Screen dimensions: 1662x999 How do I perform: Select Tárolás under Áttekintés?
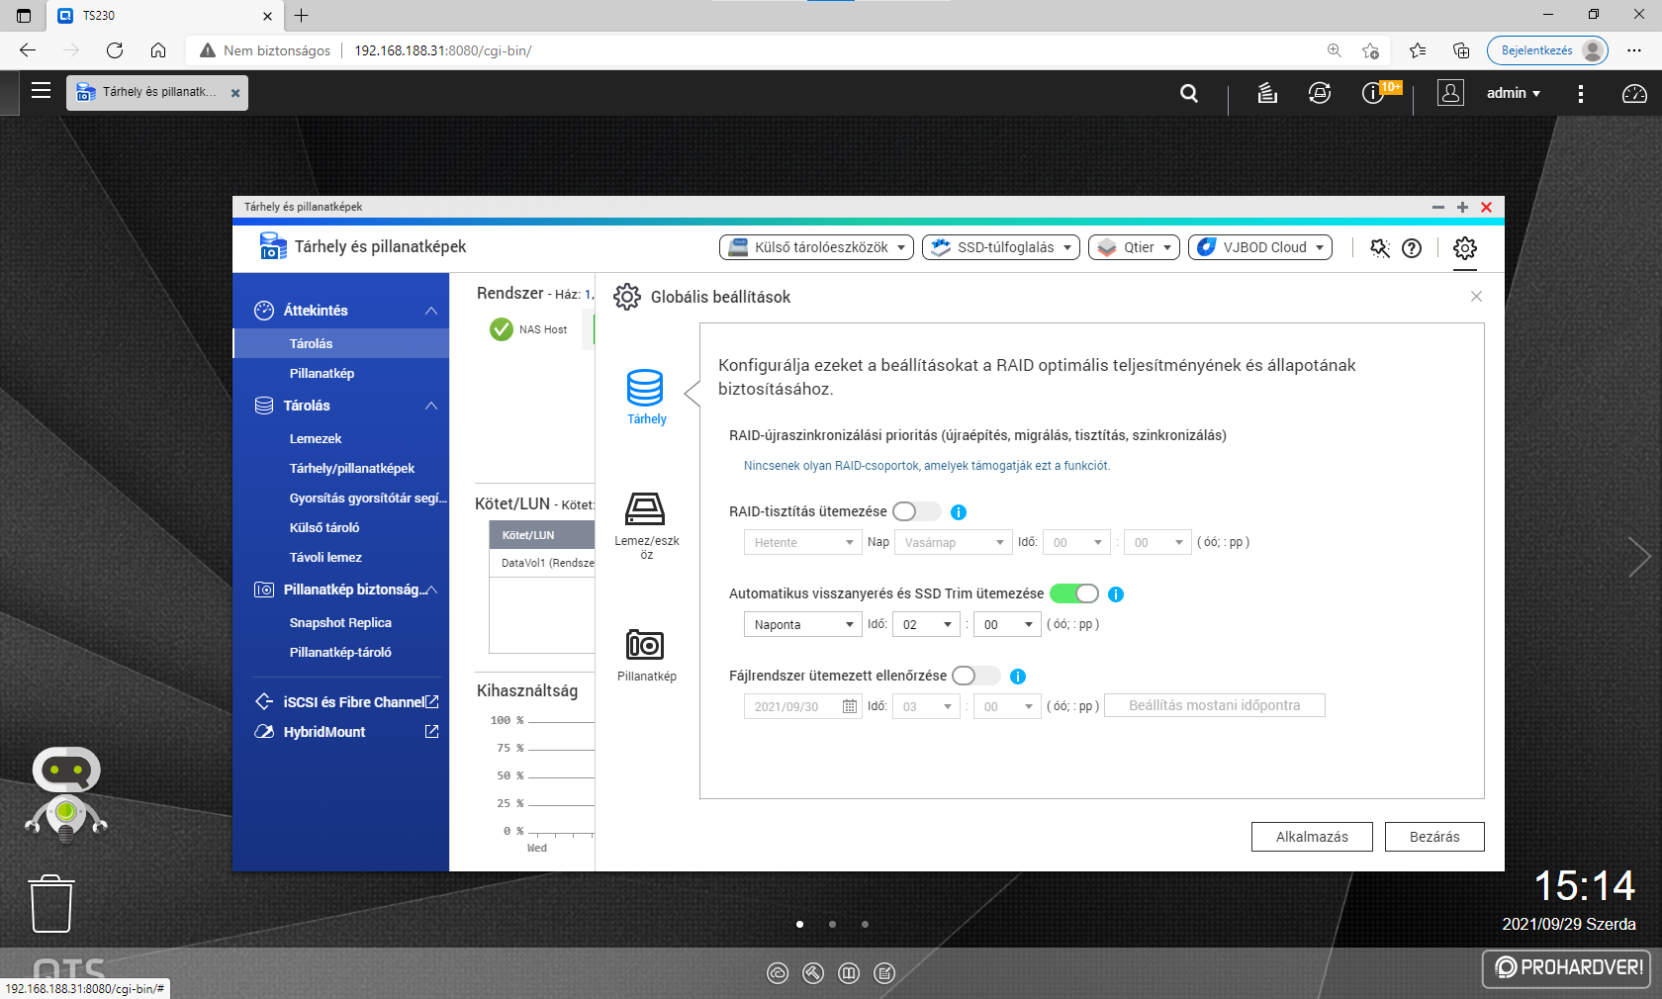[x=341, y=343]
